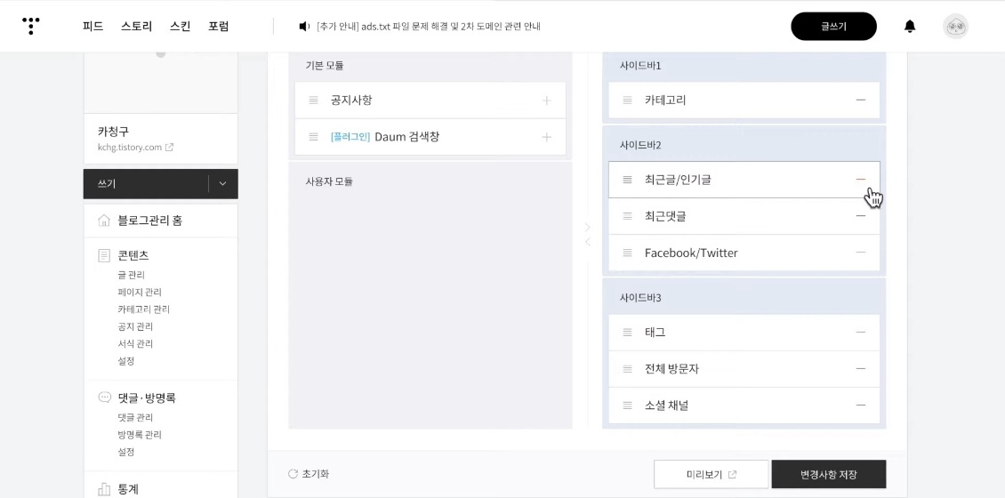Add the Daum 검색창 module with plus icon
Screen dimensions: 1005x498
(x=547, y=137)
